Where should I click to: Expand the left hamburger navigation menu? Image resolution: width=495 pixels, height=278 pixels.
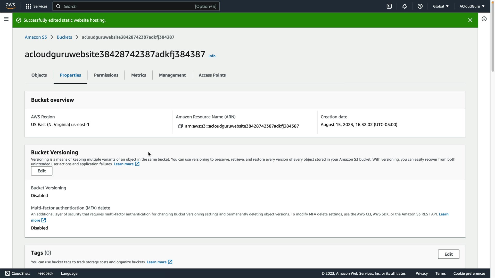6,19
